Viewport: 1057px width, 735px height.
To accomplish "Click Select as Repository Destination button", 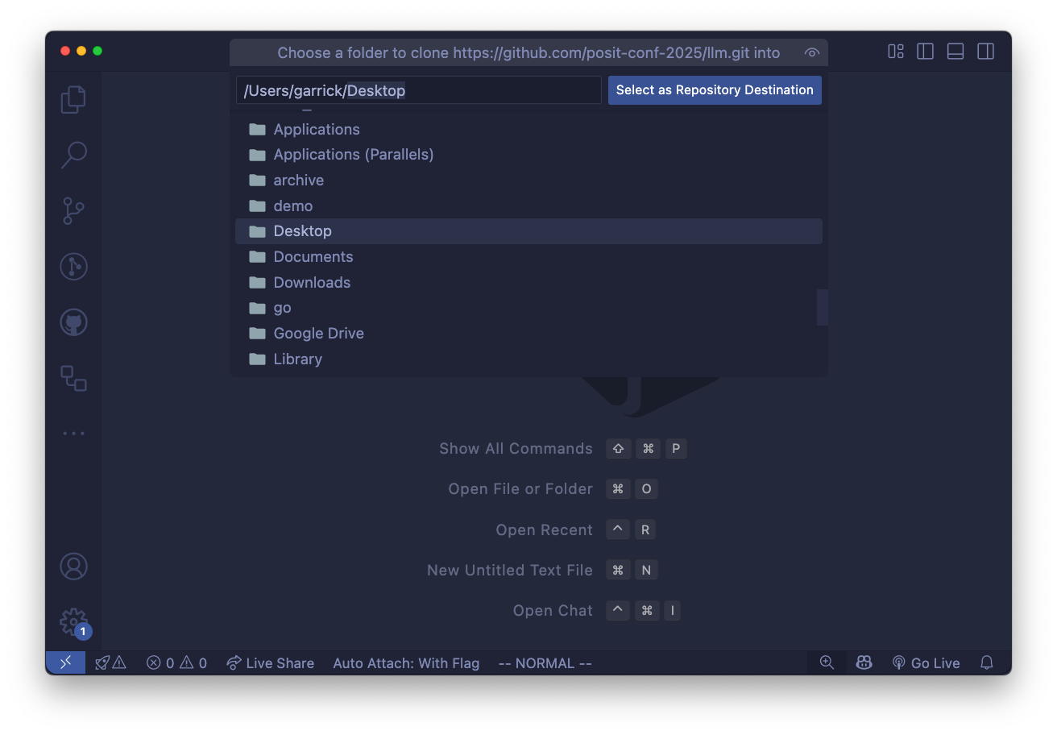I will [715, 90].
